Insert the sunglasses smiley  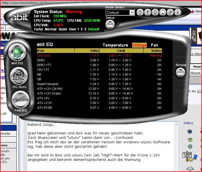pos(190,132)
